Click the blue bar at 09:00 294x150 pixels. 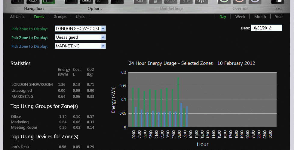tap(187, 117)
